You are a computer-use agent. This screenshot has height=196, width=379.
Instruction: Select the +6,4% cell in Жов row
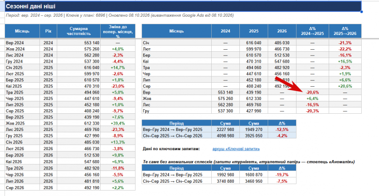tap(312, 98)
